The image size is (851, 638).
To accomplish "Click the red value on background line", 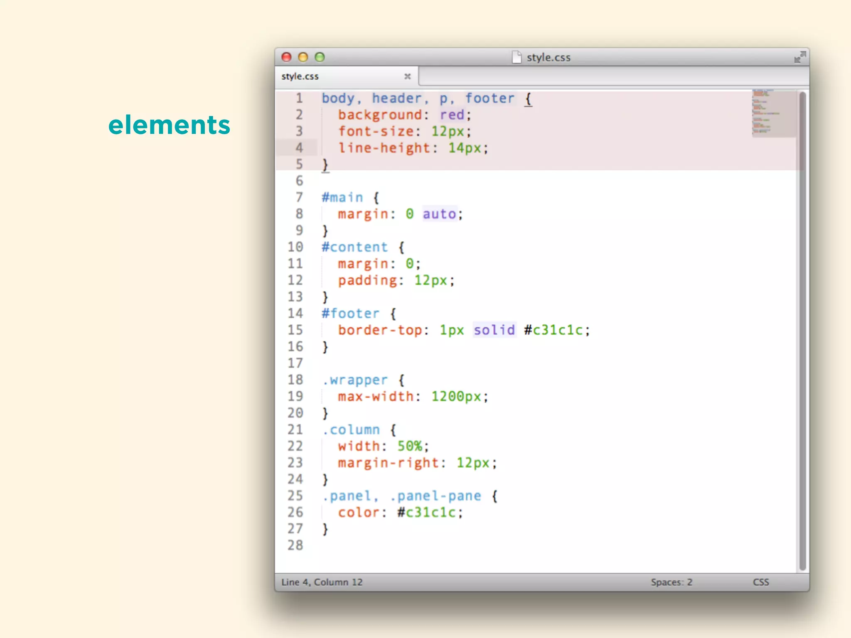I will pos(452,115).
